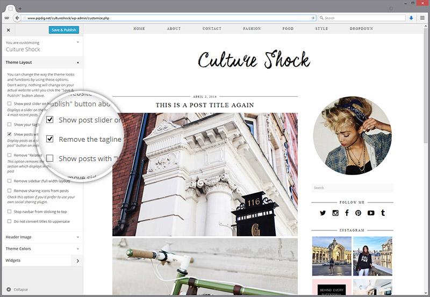
Task: Open the DROPDOWN menu item
Action: (x=361, y=28)
